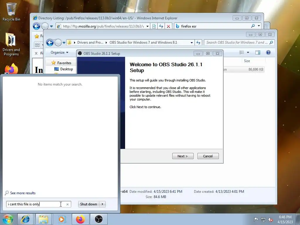Click Next in OBS Studio Setup
The image size is (300, 225).
click(x=183, y=156)
